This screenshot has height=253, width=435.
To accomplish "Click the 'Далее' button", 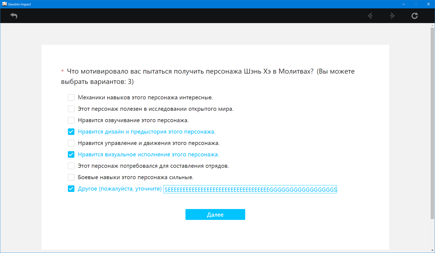I will pyautogui.click(x=215, y=214).
